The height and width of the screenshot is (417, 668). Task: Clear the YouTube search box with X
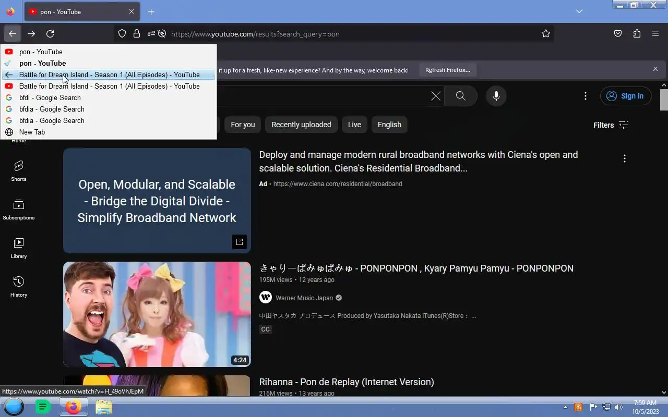(435, 96)
